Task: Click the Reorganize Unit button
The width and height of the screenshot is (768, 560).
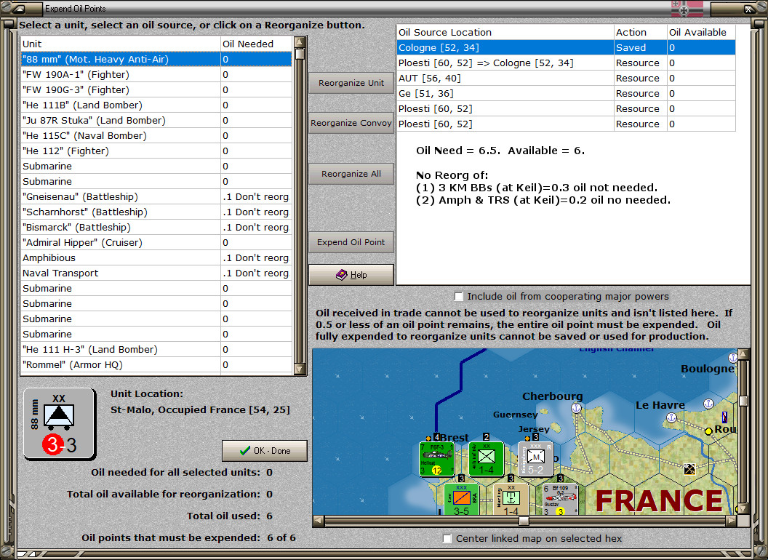Action: coord(351,83)
